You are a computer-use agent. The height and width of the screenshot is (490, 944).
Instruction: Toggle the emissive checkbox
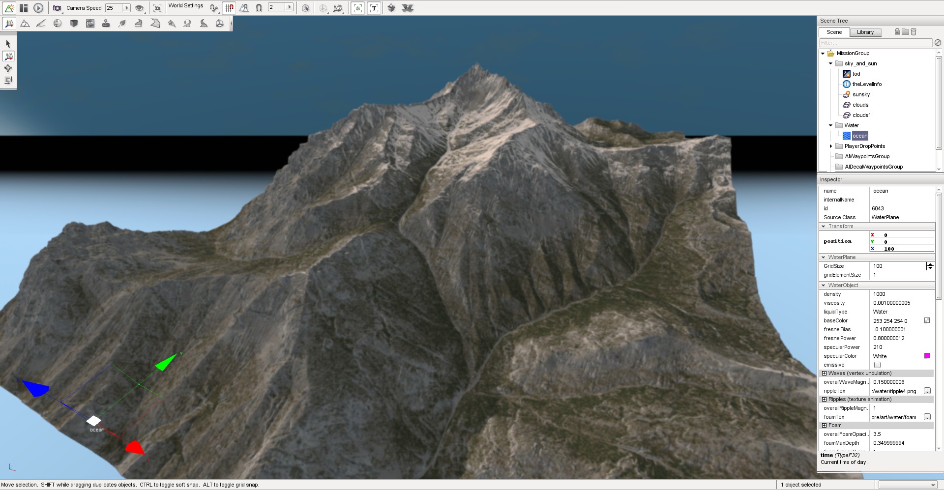[877, 365]
